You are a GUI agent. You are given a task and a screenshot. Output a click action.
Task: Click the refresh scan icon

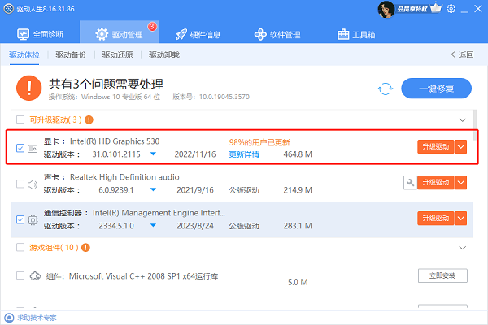pos(386,89)
